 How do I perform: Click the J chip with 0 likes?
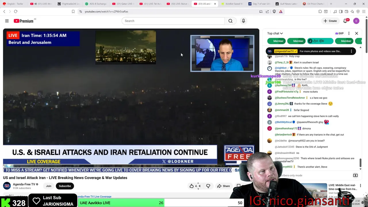coord(320,41)
